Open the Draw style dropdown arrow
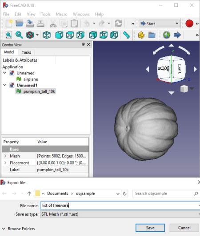The height and width of the screenshot is (236, 200). pyautogui.click(x=37, y=35)
